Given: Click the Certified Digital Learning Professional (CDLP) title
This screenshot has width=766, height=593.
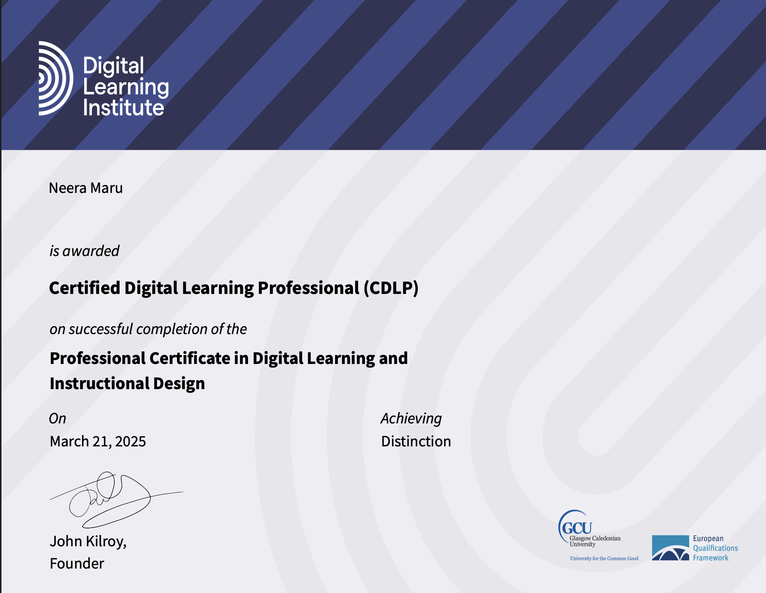Looking at the screenshot, I should pyautogui.click(x=233, y=288).
